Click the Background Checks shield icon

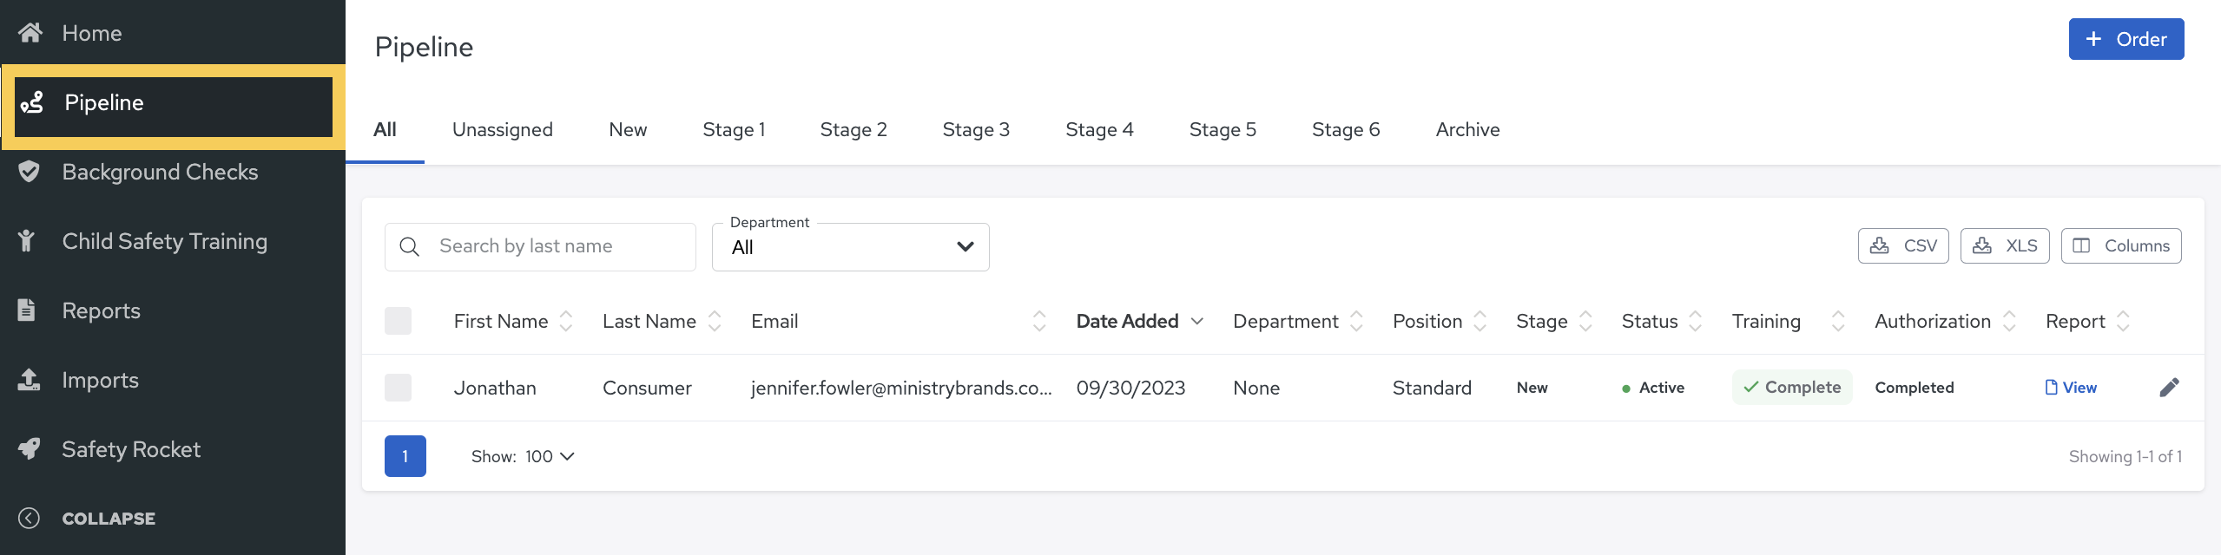click(x=29, y=172)
